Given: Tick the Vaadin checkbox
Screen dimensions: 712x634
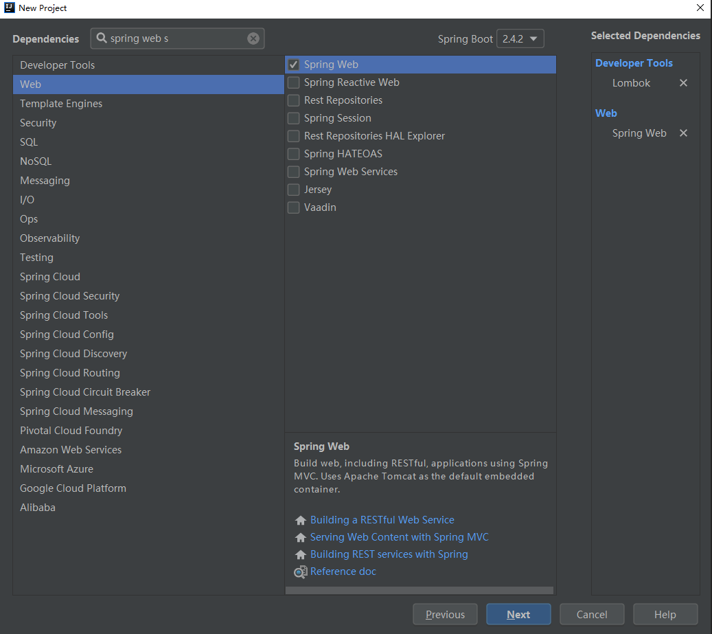Looking at the screenshot, I should [294, 207].
